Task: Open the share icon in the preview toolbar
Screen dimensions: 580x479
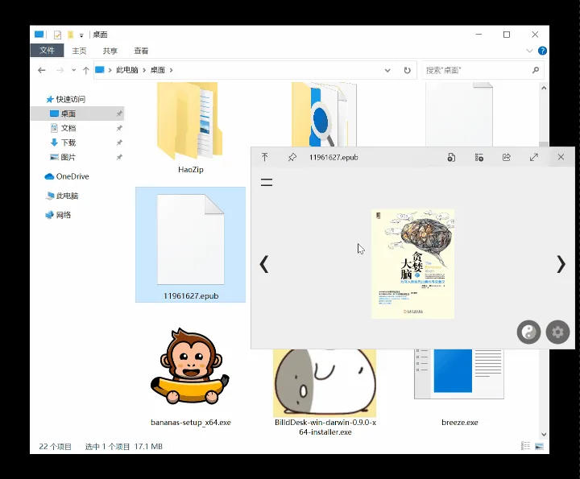Action: coord(507,158)
